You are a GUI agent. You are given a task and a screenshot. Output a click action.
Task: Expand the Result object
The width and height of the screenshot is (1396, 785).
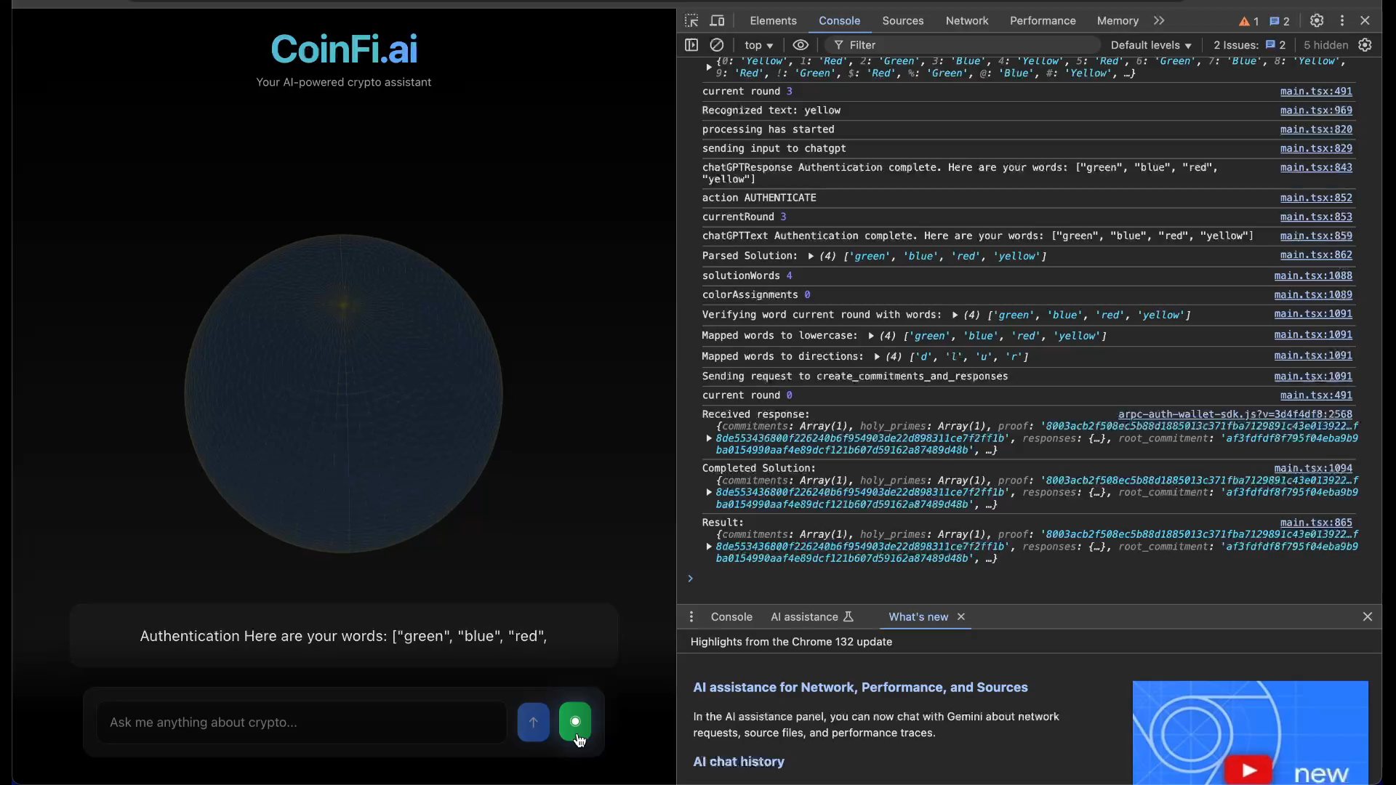pos(709,547)
